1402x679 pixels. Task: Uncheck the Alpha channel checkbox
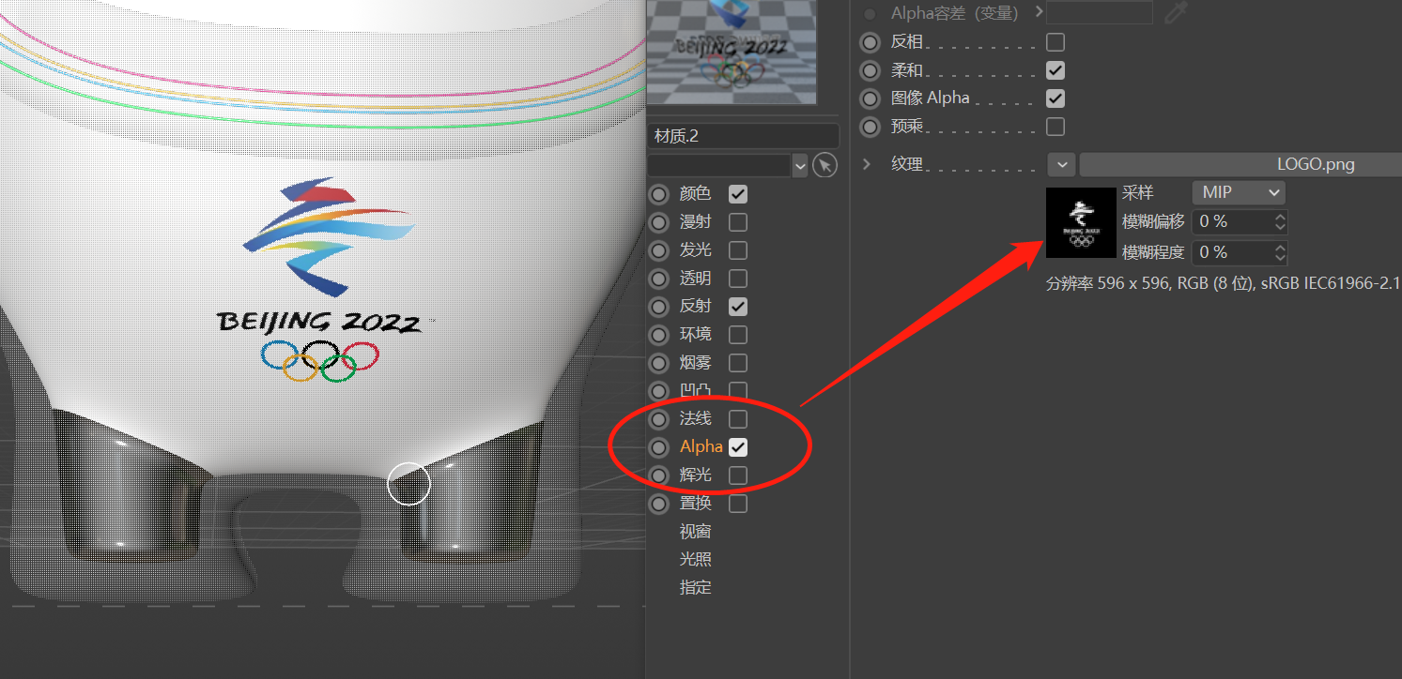738,447
